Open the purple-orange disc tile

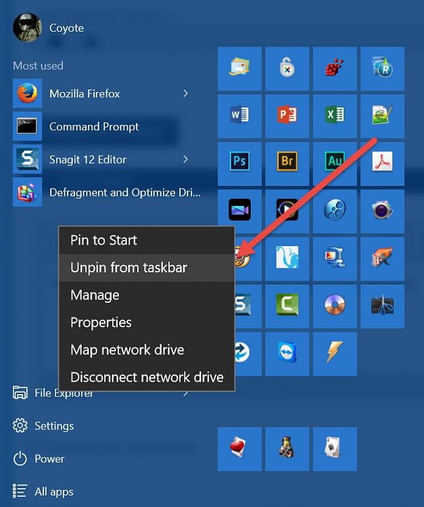coord(335,306)
